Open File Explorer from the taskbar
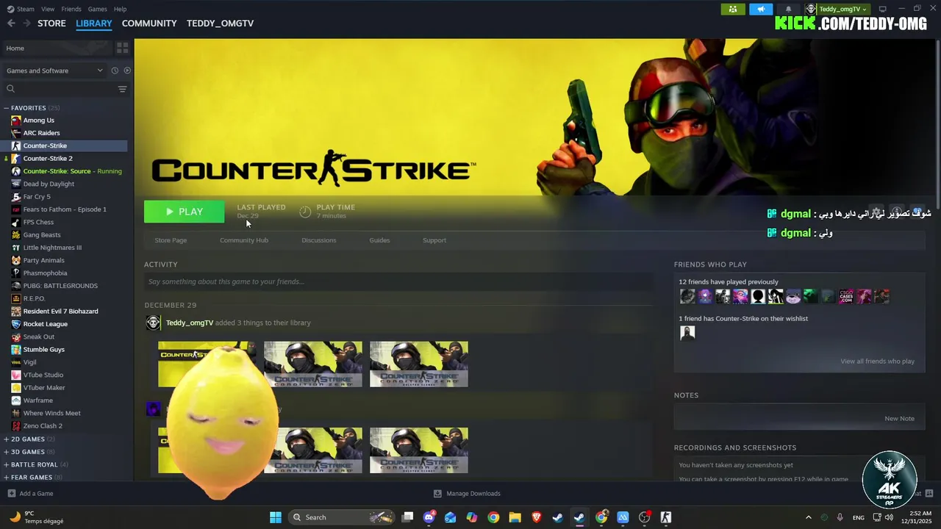The image size is (941, 529). point(515,517)
